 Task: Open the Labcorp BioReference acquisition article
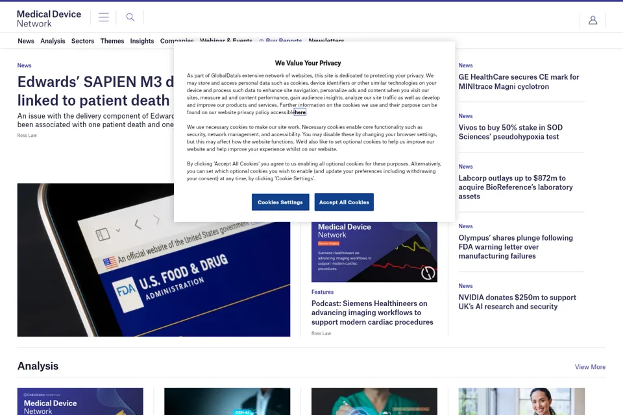[x=515, y=187]
